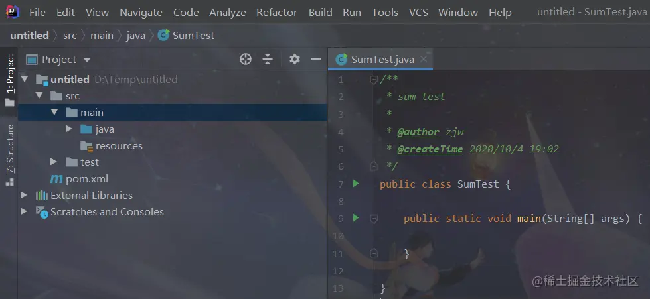This screenshot has height=299, width=650.
Task: Click the Project panel window icon
Action: pyautogui.click(x=31, y=60)
